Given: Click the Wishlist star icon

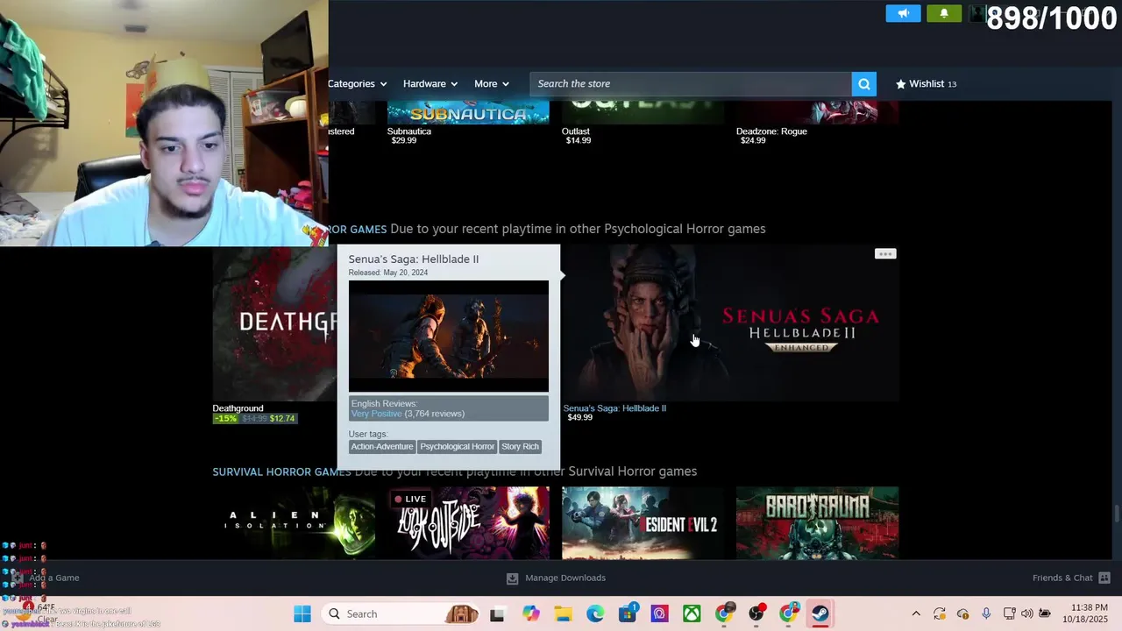Looking at the screenshot, I should 900,84.
